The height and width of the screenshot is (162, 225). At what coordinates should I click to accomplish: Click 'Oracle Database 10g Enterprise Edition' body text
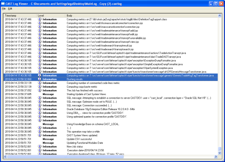point(101,109)
